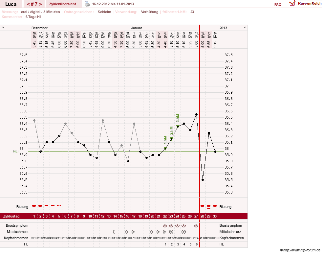Click the Mittelschmerz icon on cycle day 20
The image size is (322, 254).
(152, 232)
